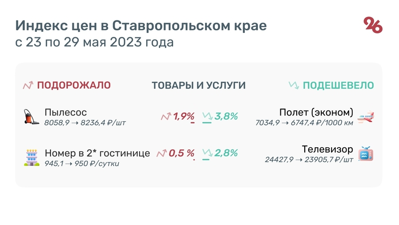Click the falling arrow beside ПОДЕШЕВЕЛО

click(294, 85)
